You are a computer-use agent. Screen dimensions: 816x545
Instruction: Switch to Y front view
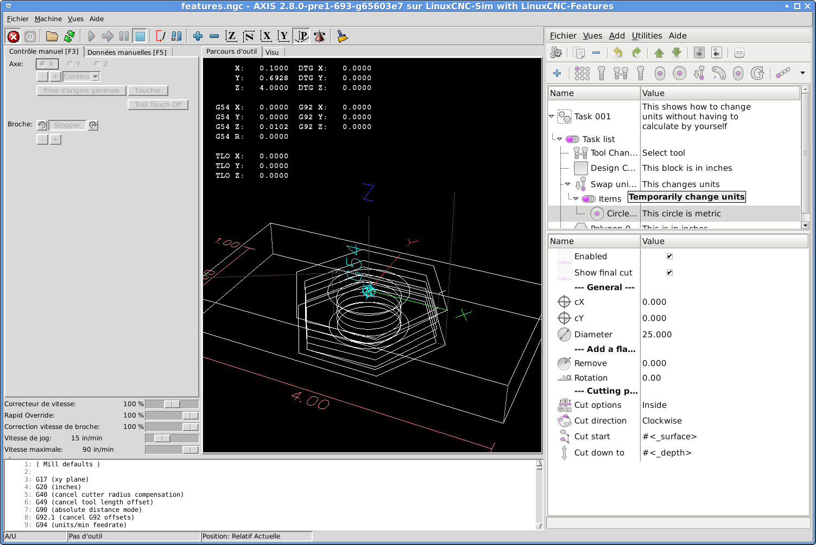coord(283,36)
